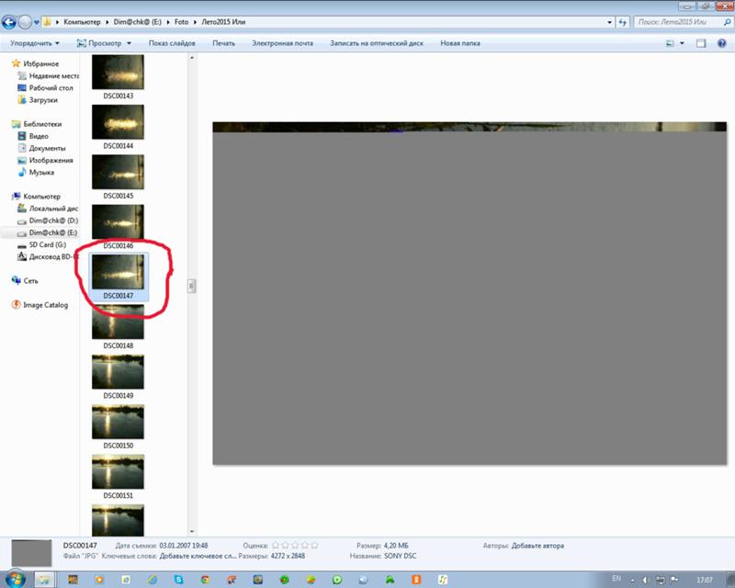Open Skype from the taskbar
This screenshot has height=588, width=735.
tap(179, 580)
